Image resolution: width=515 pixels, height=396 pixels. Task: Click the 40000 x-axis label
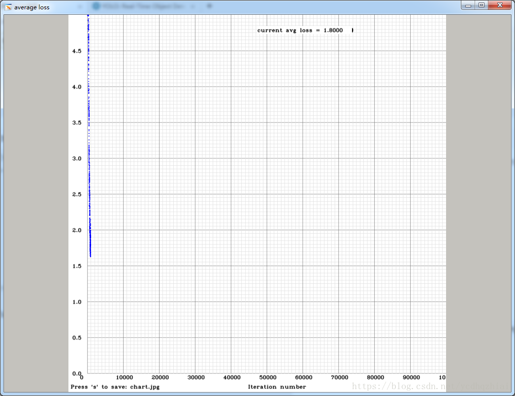[x=232, y=377]
